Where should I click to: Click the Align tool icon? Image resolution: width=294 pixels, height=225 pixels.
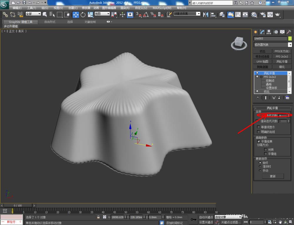[213, 14]
